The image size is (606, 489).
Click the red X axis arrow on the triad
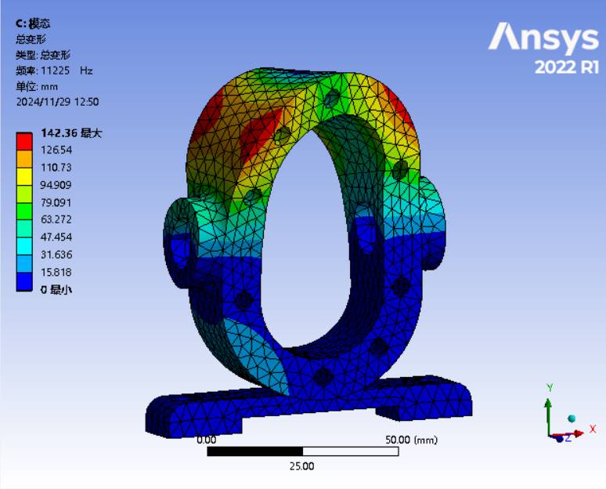tap(579, 433)
